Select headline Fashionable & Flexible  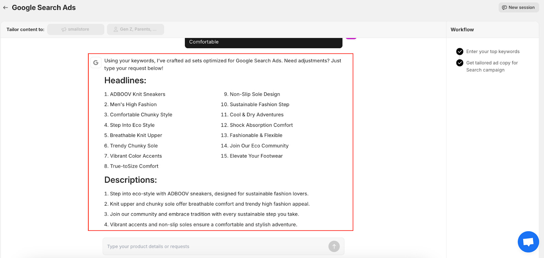[x=256, y=135]
